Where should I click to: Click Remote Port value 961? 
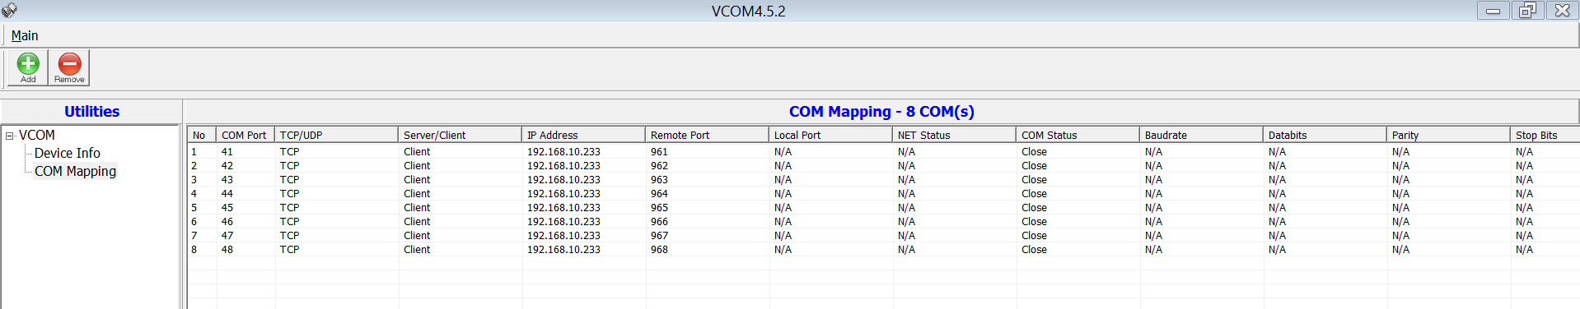point(659,151)
